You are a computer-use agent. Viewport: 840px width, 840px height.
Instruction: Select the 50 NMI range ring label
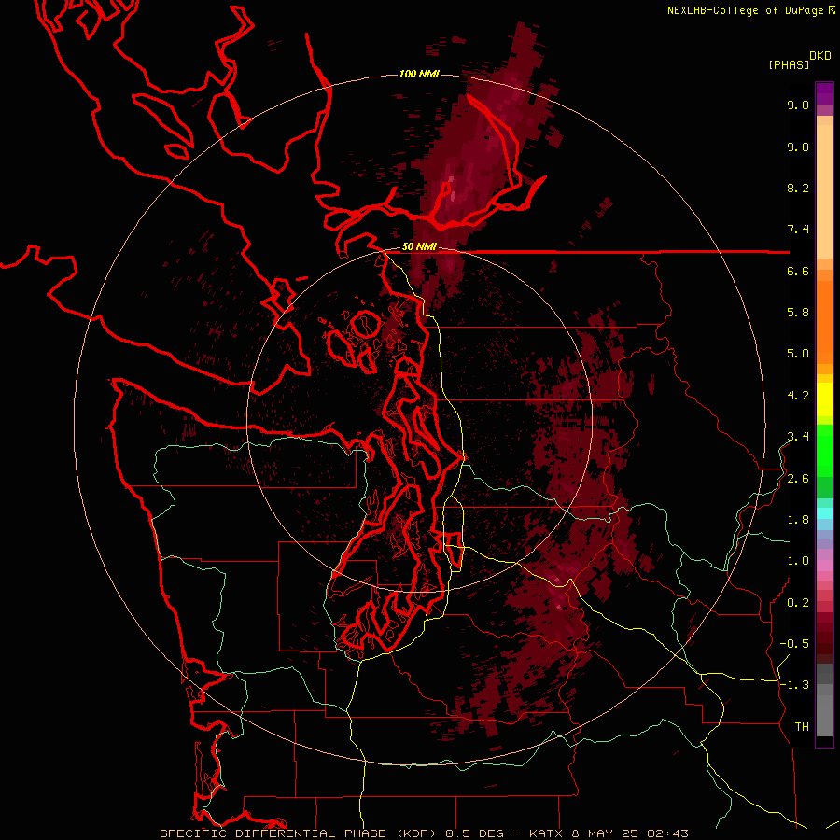[x=419, y=247]
